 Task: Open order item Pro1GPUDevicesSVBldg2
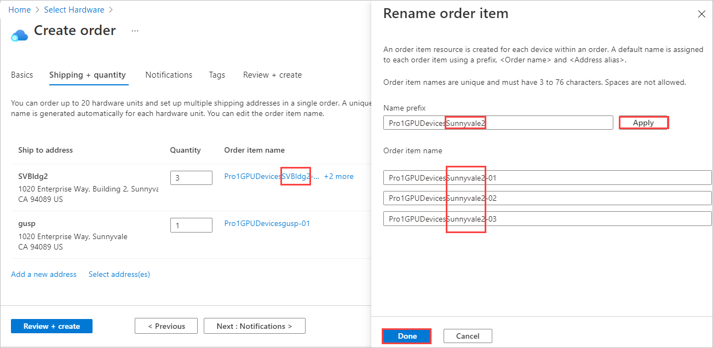[x=266, y=176]
